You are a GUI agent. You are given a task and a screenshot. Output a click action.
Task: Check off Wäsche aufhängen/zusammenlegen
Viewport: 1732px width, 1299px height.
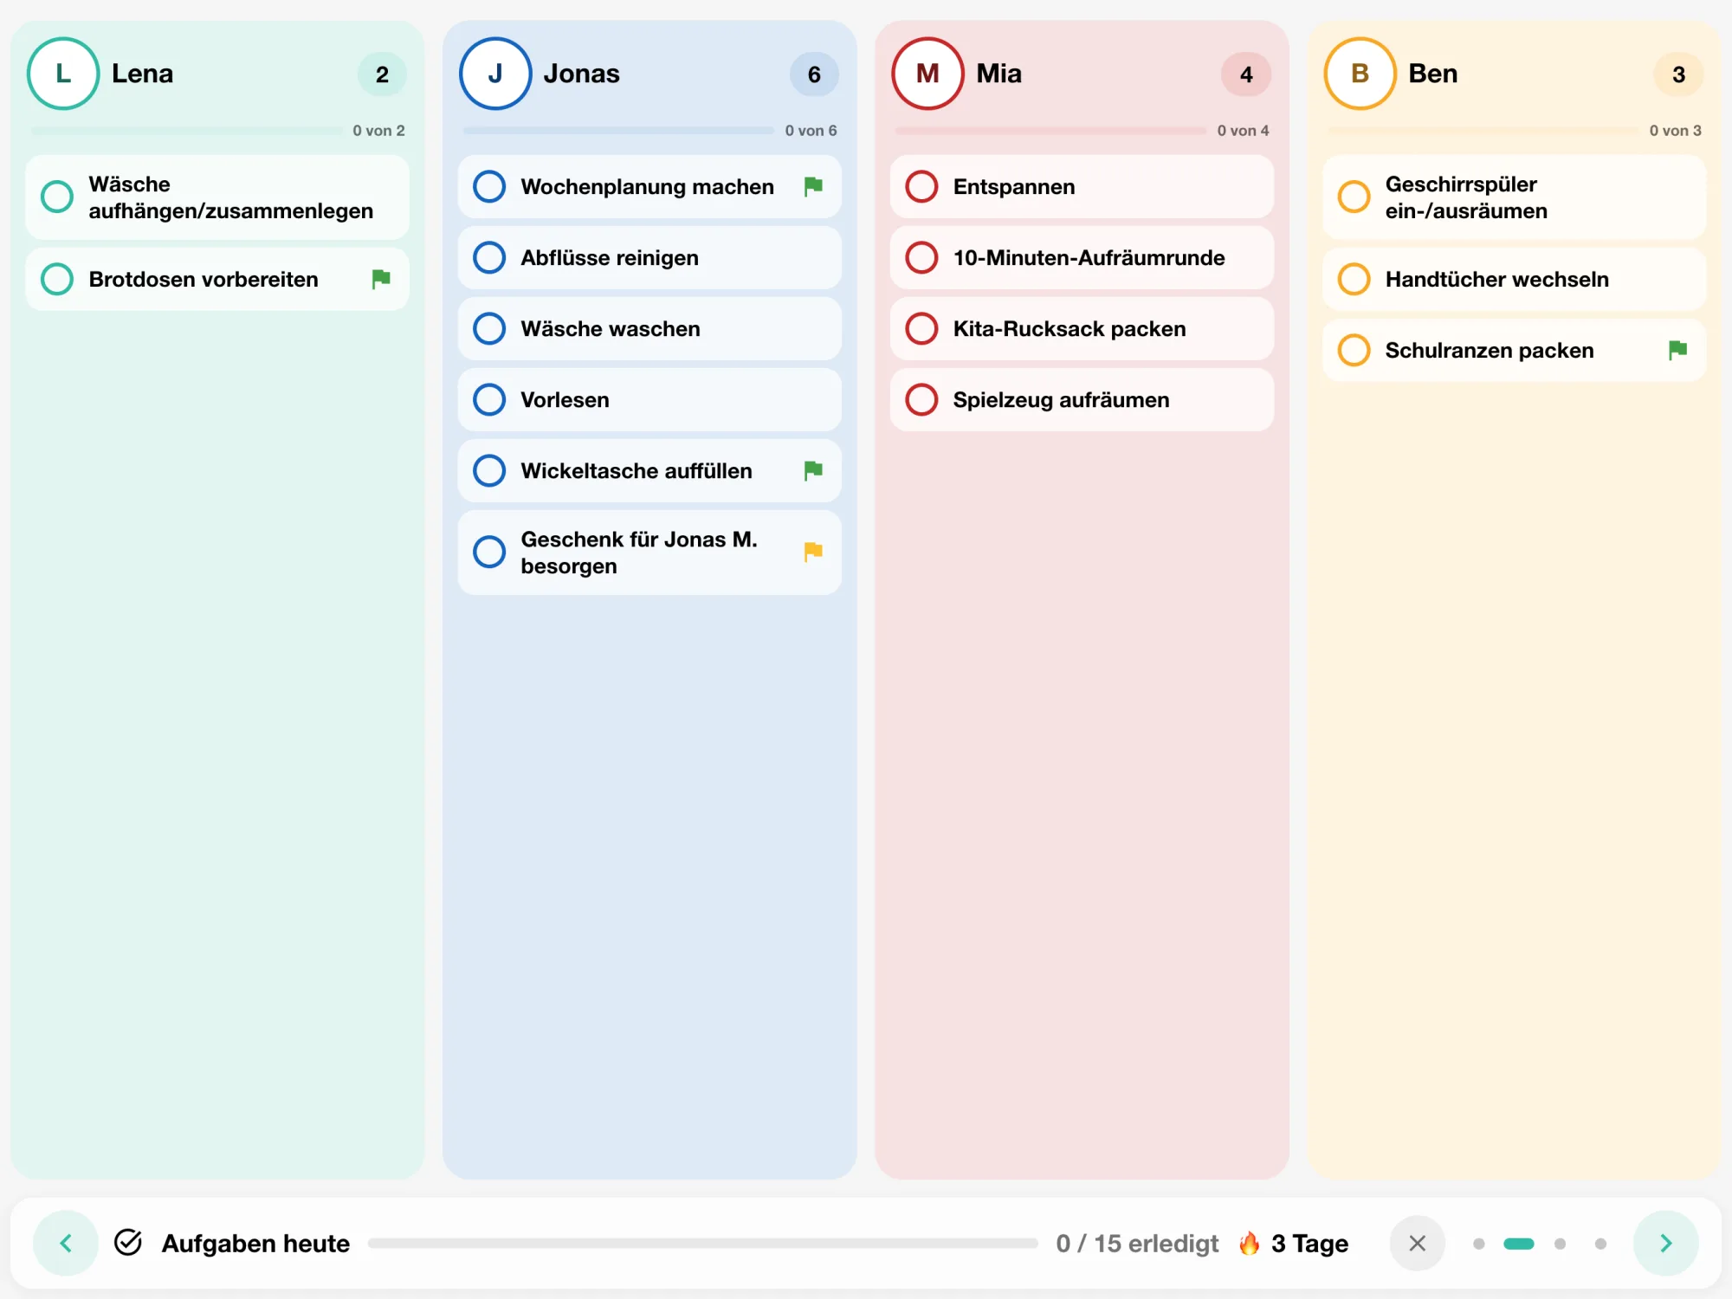coord(57,197)
